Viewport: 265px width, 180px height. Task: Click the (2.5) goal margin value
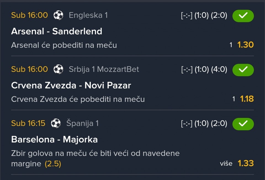click(53, 164)
